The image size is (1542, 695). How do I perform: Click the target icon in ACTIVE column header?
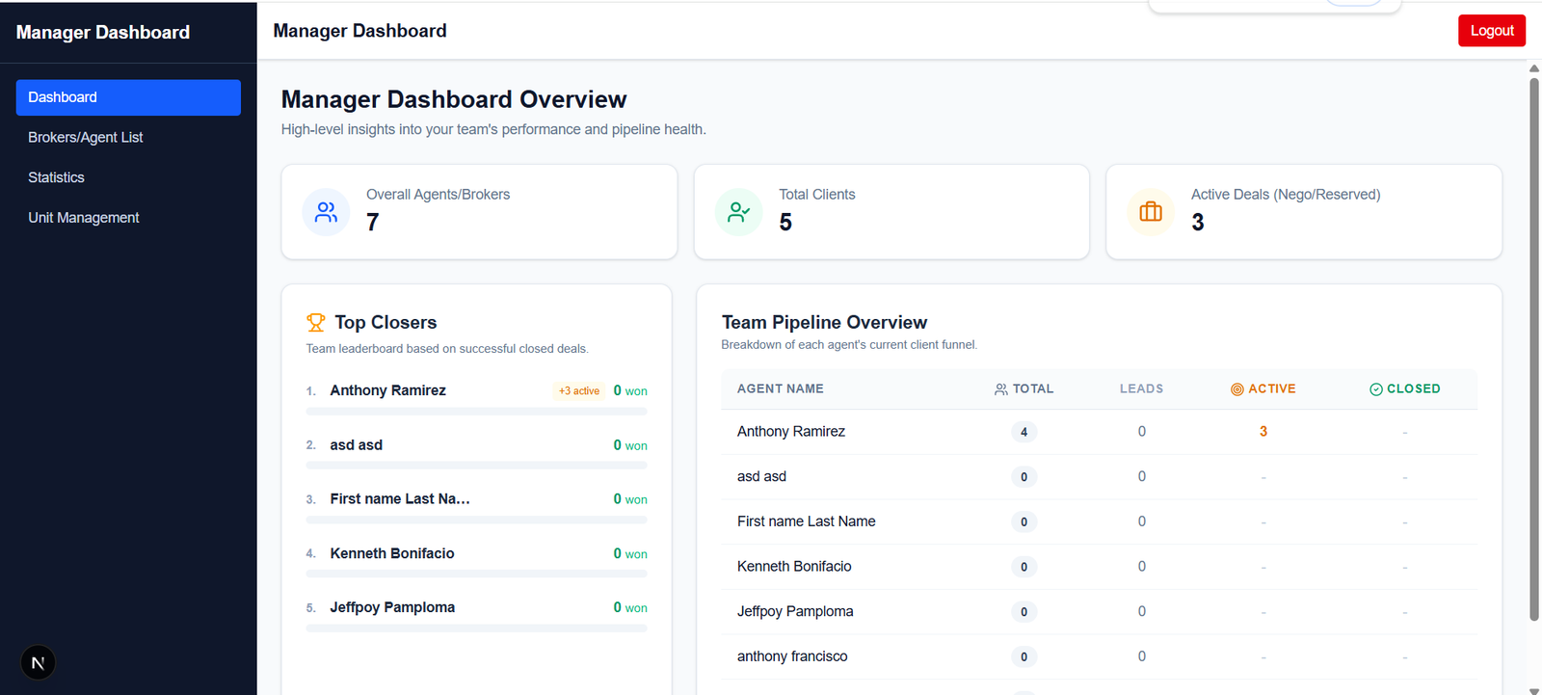tap(1236, 389)
